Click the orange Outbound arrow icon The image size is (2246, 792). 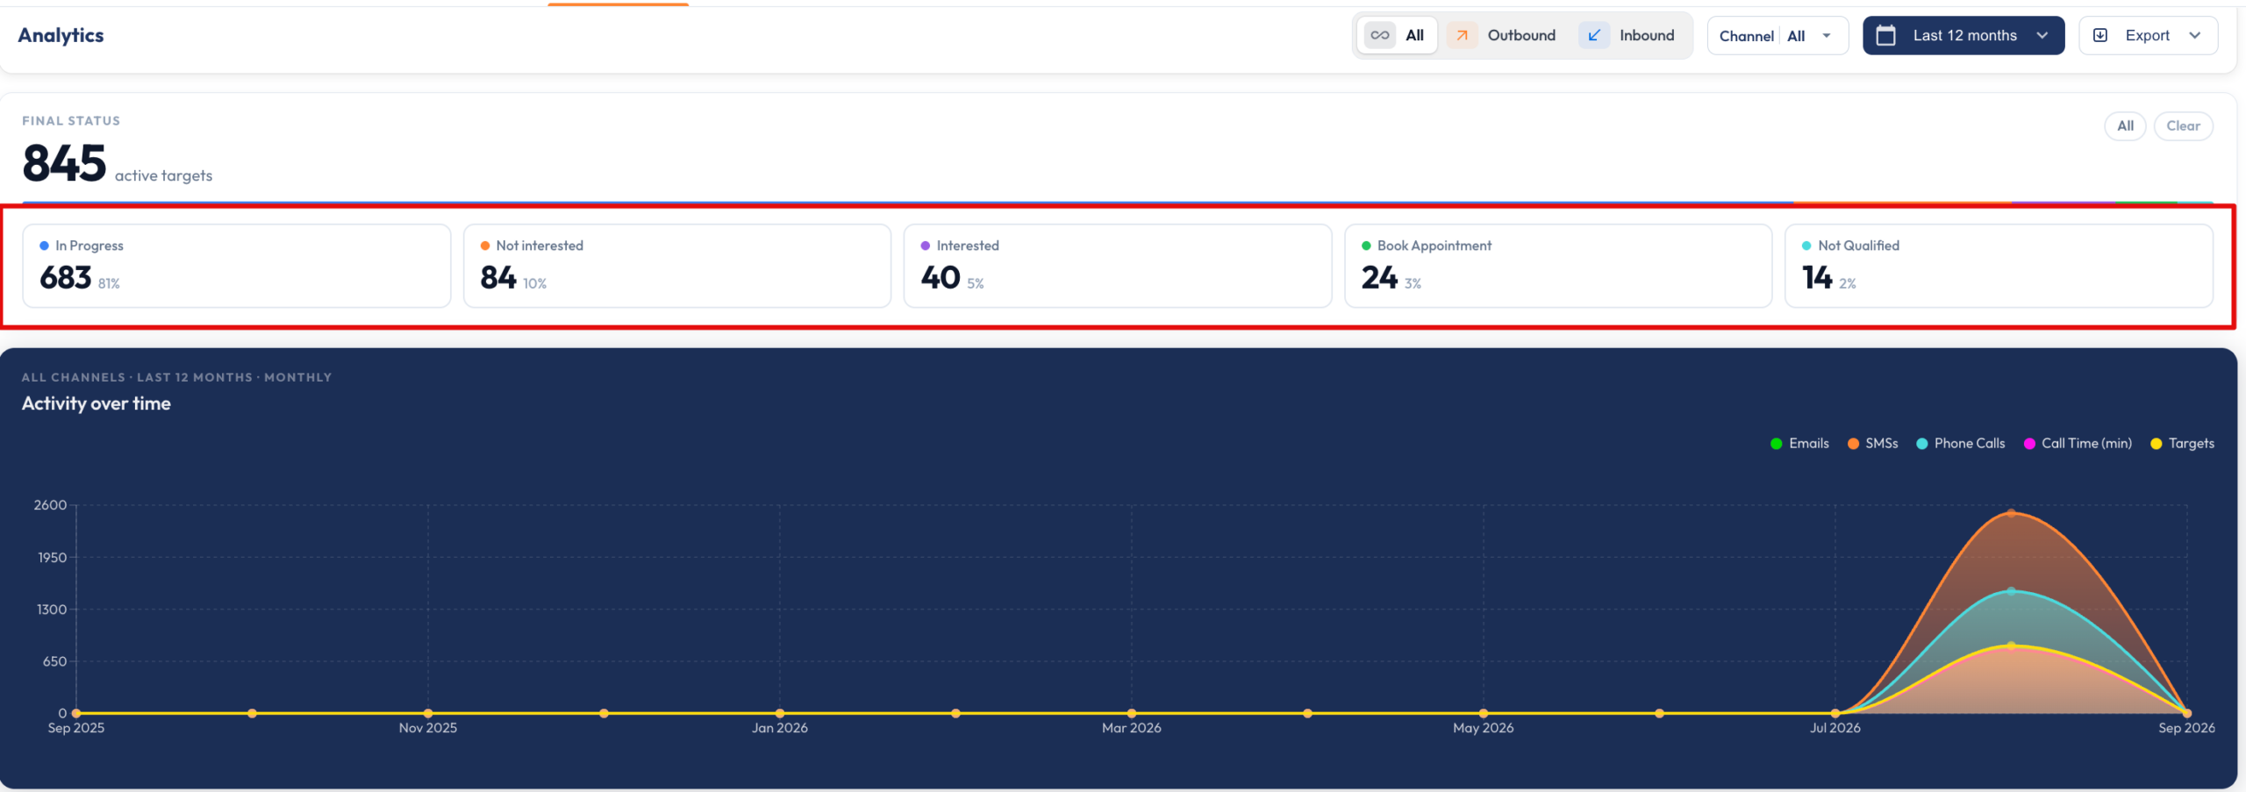click(1462, 35)
